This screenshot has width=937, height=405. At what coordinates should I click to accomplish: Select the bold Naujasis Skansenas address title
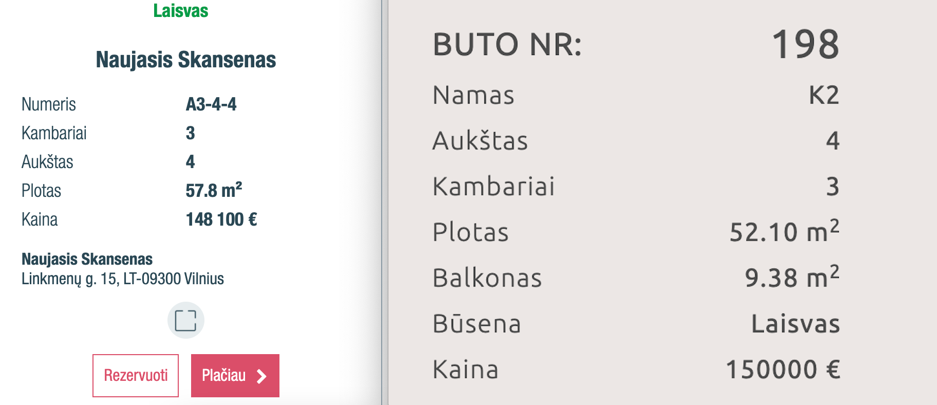pos(87,259)
